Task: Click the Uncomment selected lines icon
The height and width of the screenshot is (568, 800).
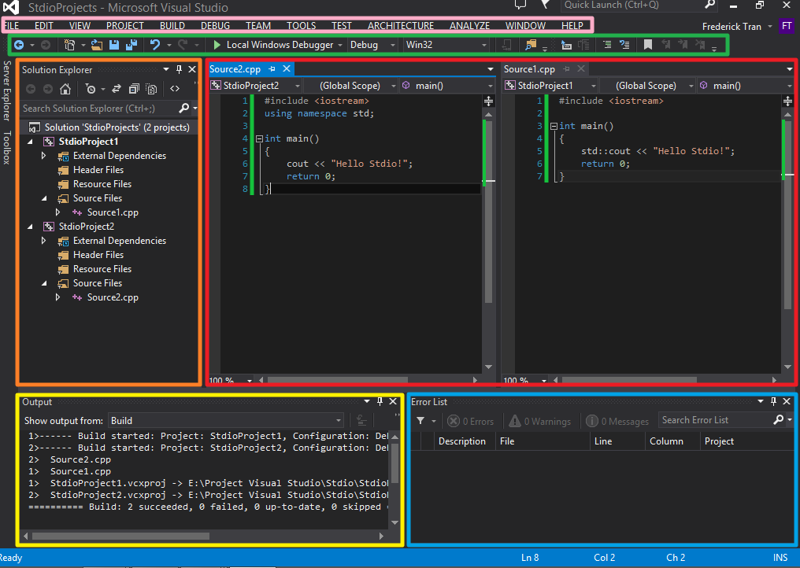Action: point(624,45)
